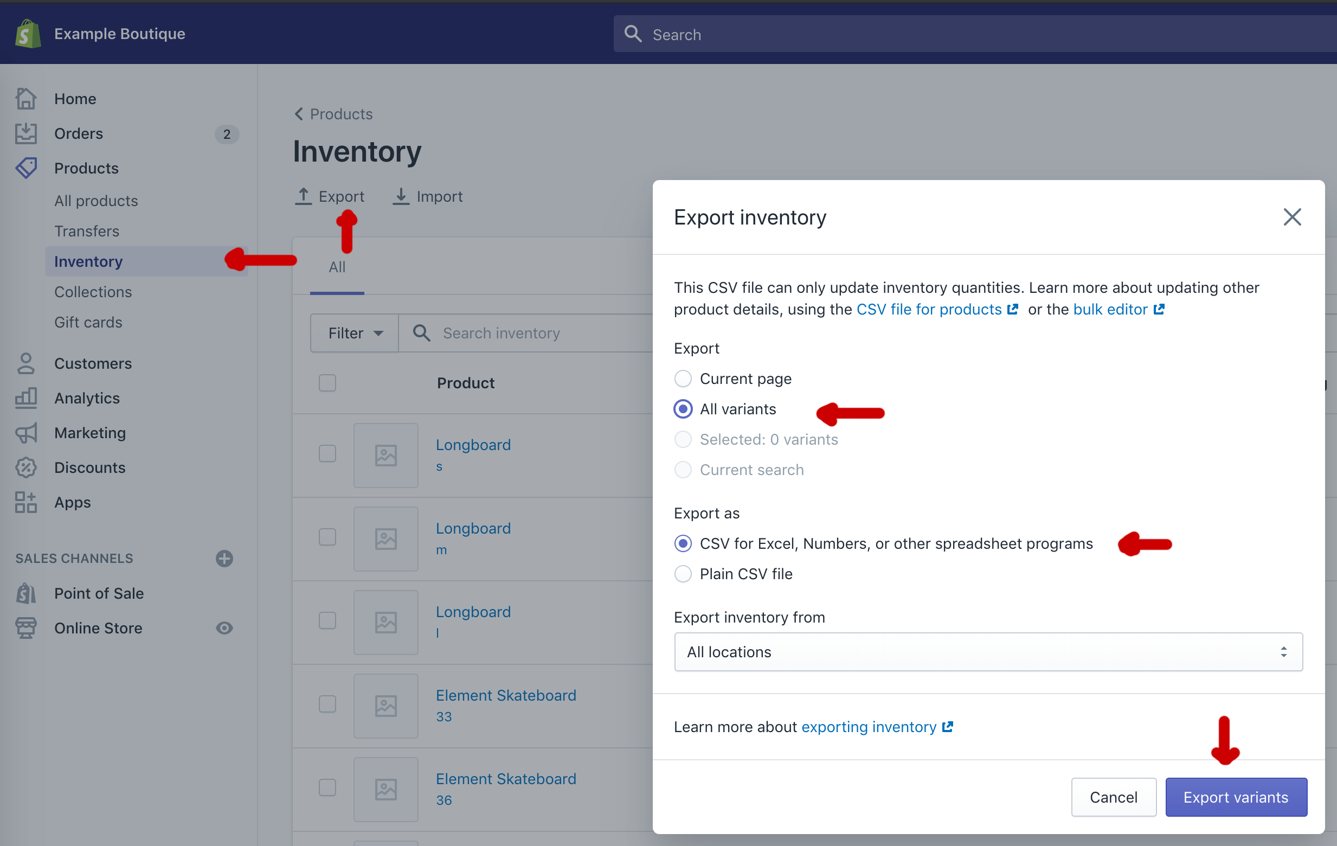Click the Apps grid icon
The height and width of the screenshot is (846, 1337).
tap(25, 502)
